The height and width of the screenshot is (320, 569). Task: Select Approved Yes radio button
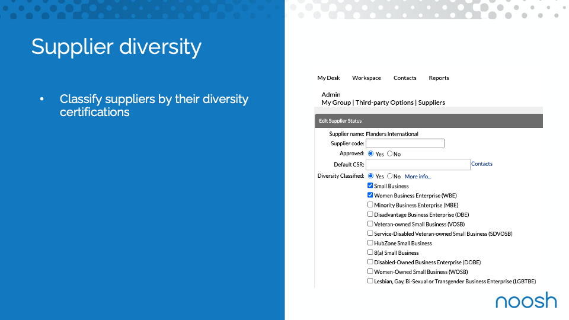pyautogui.click(x=370, y=153)
